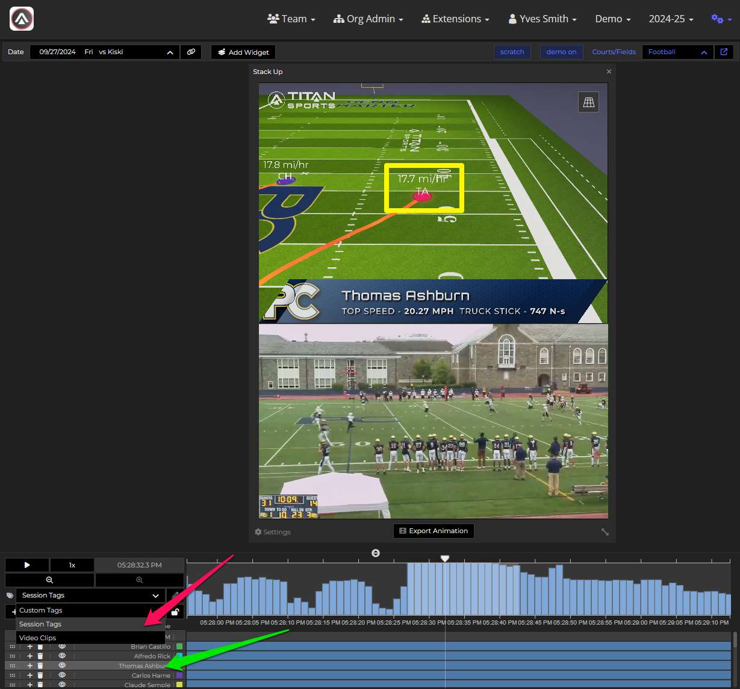Viewport: 740px width, 689px height.
Task: Click the tags icon beside Session Tags
Action: point(10,596)
